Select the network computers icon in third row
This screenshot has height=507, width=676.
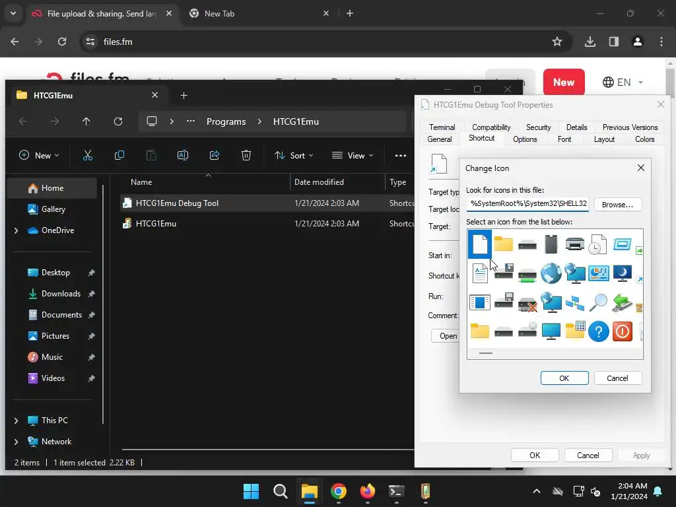click(x=575, y=303)
